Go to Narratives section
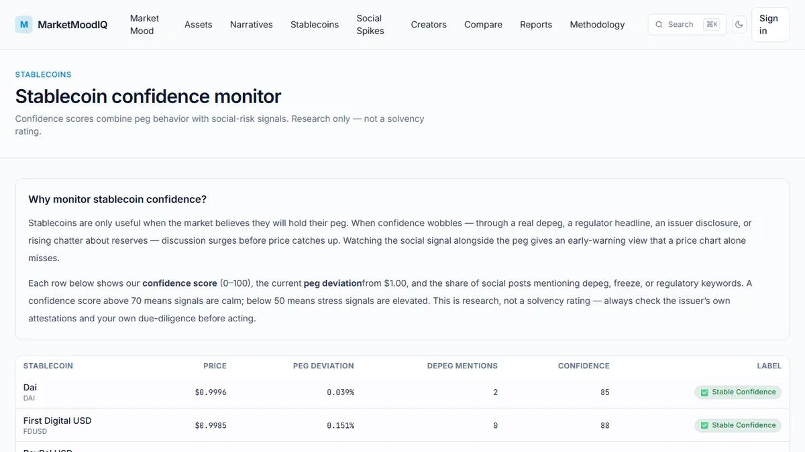Screen dimensions: 805x452 251,25
